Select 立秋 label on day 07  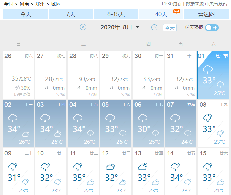(x=191, y=105)
